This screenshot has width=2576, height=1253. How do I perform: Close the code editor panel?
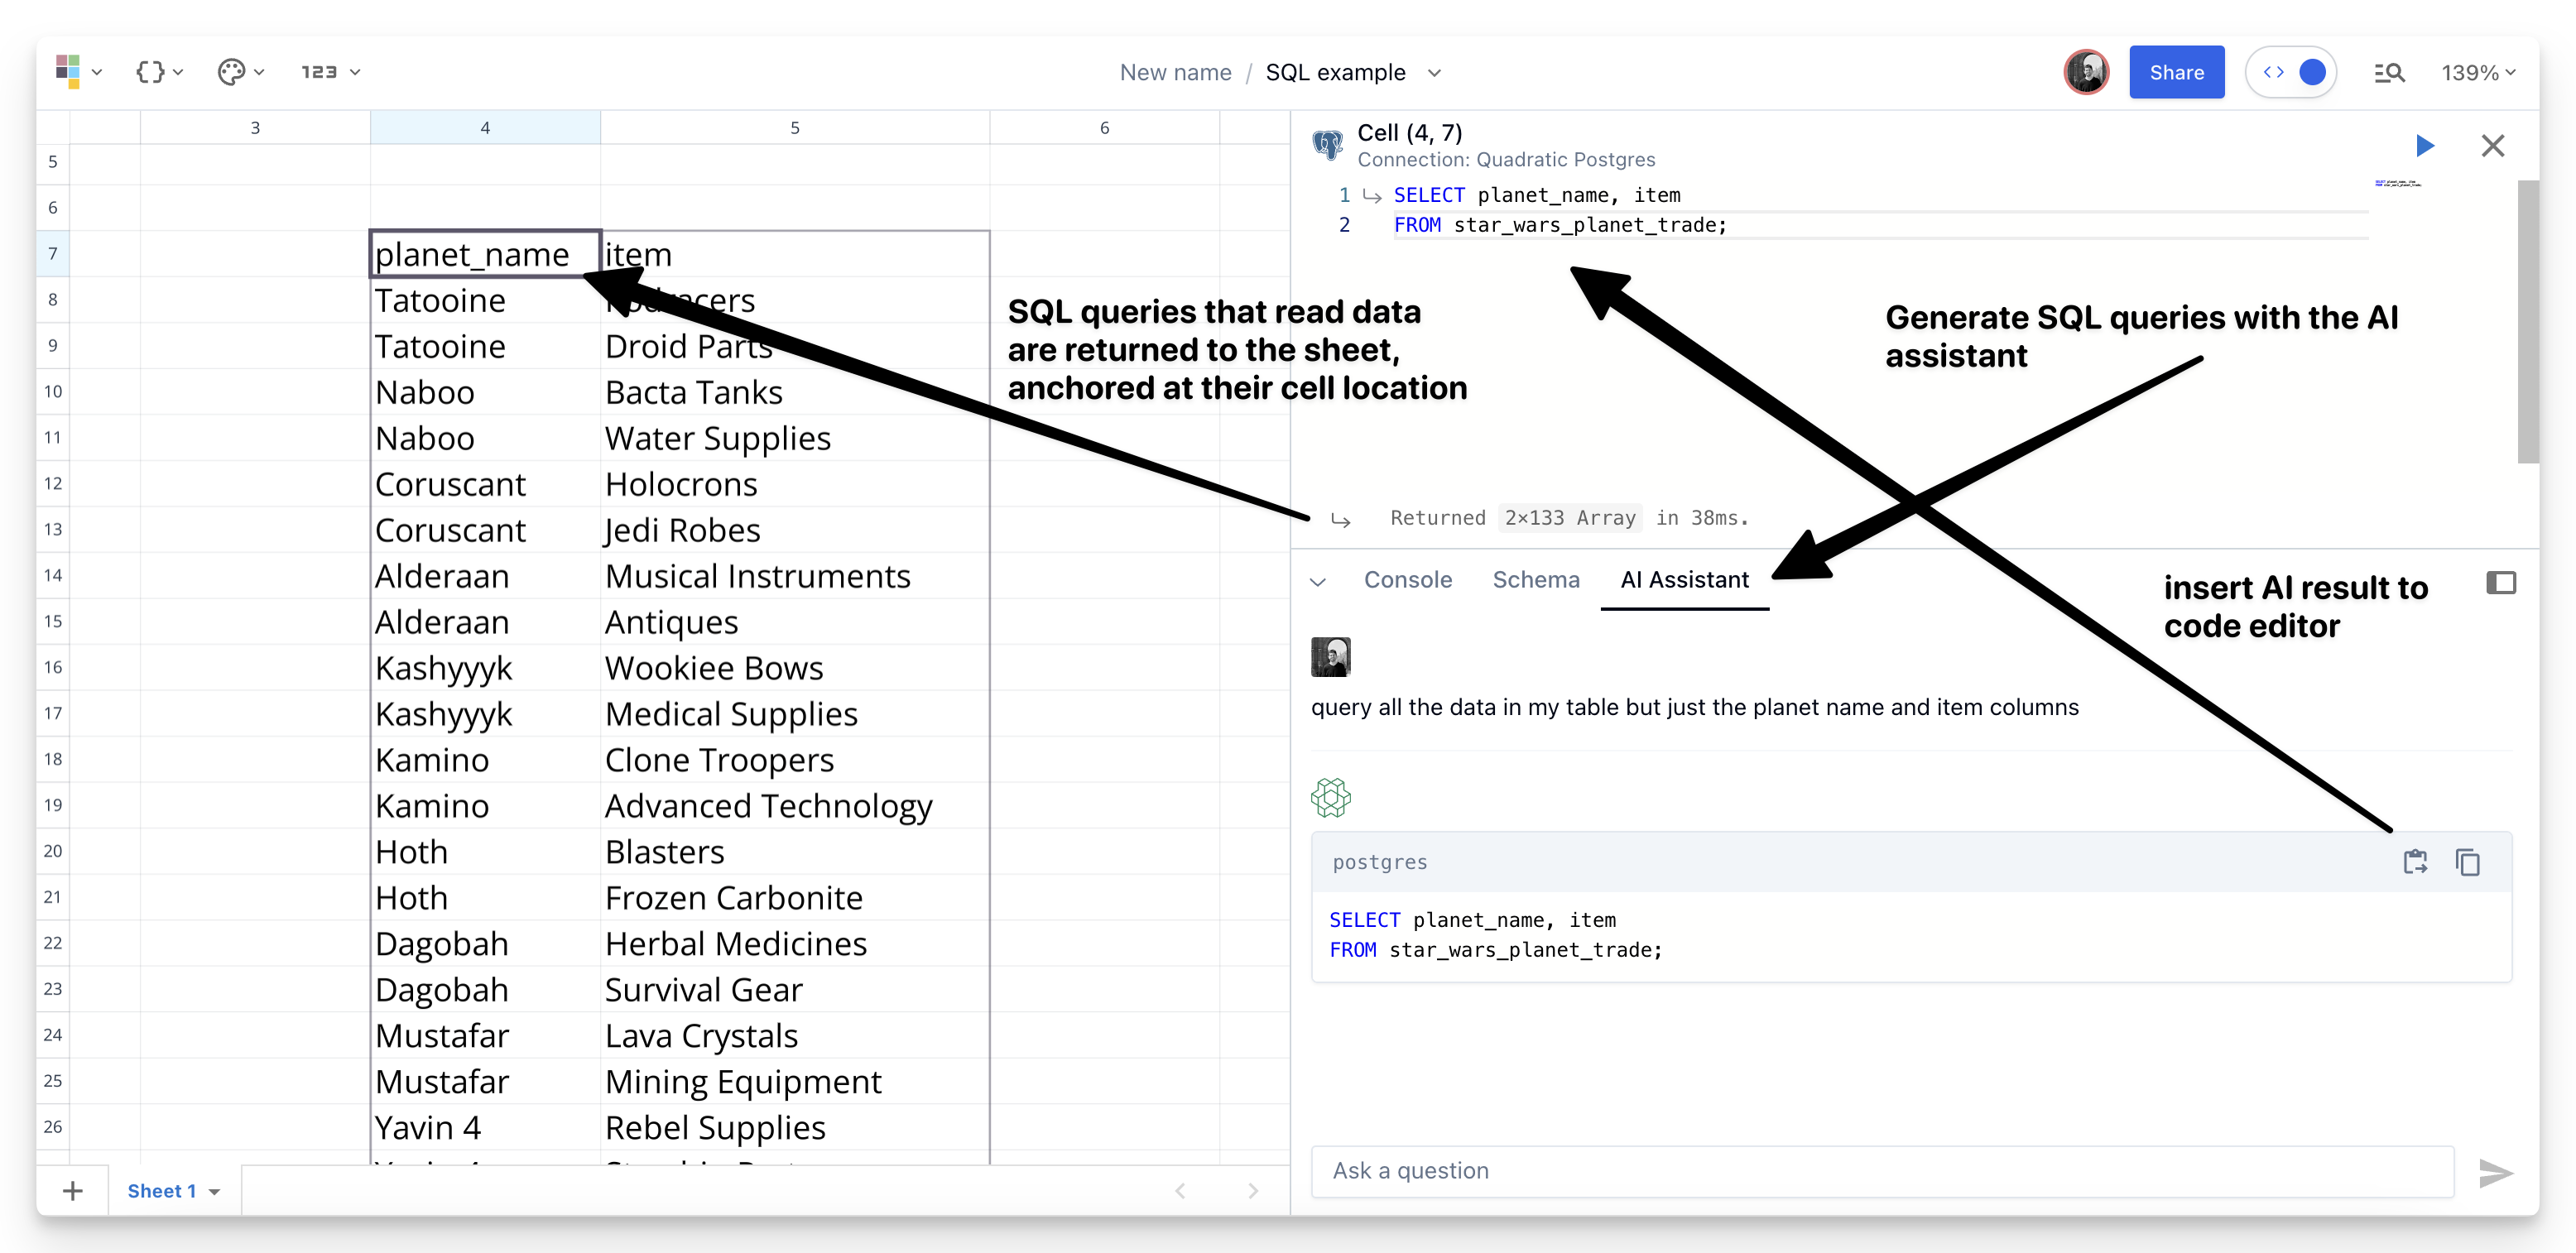click(2492, 146)
